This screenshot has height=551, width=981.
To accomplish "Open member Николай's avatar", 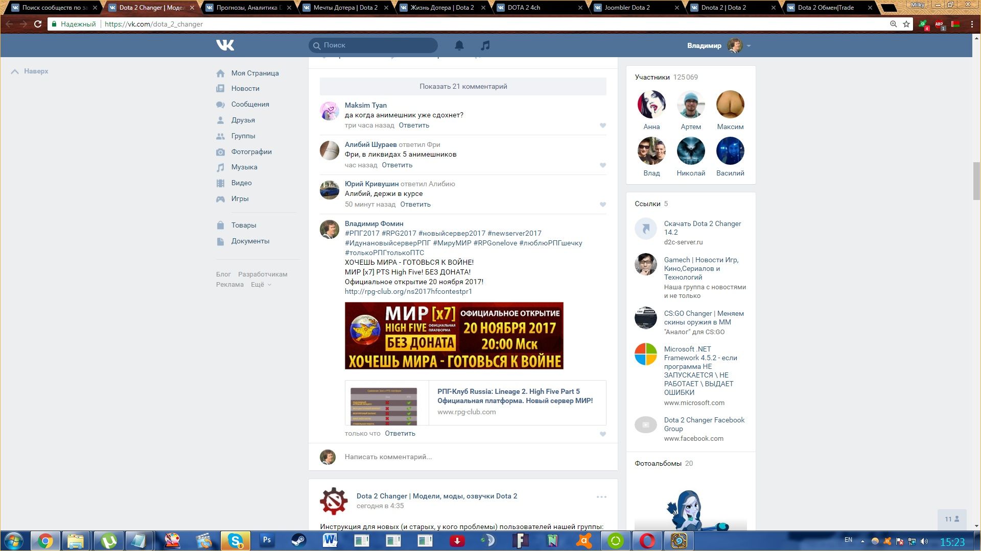I will pyautogui.click(x=691, y=151).
